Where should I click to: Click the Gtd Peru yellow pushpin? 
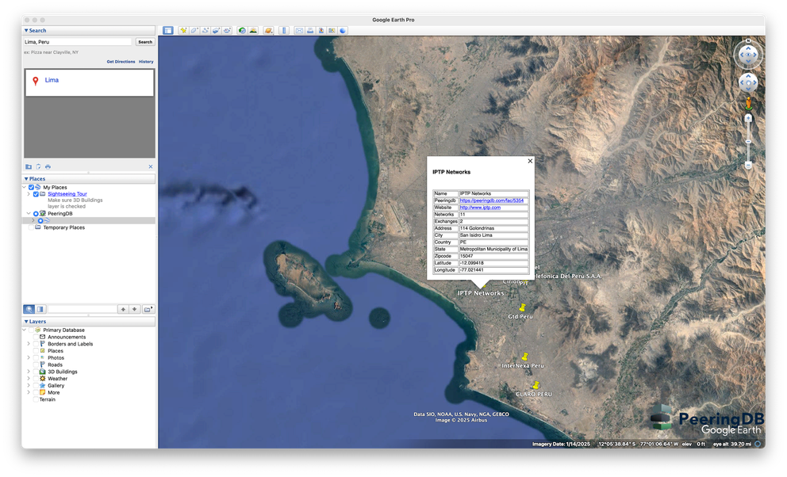pyautogui.click(x=523, y=307)
